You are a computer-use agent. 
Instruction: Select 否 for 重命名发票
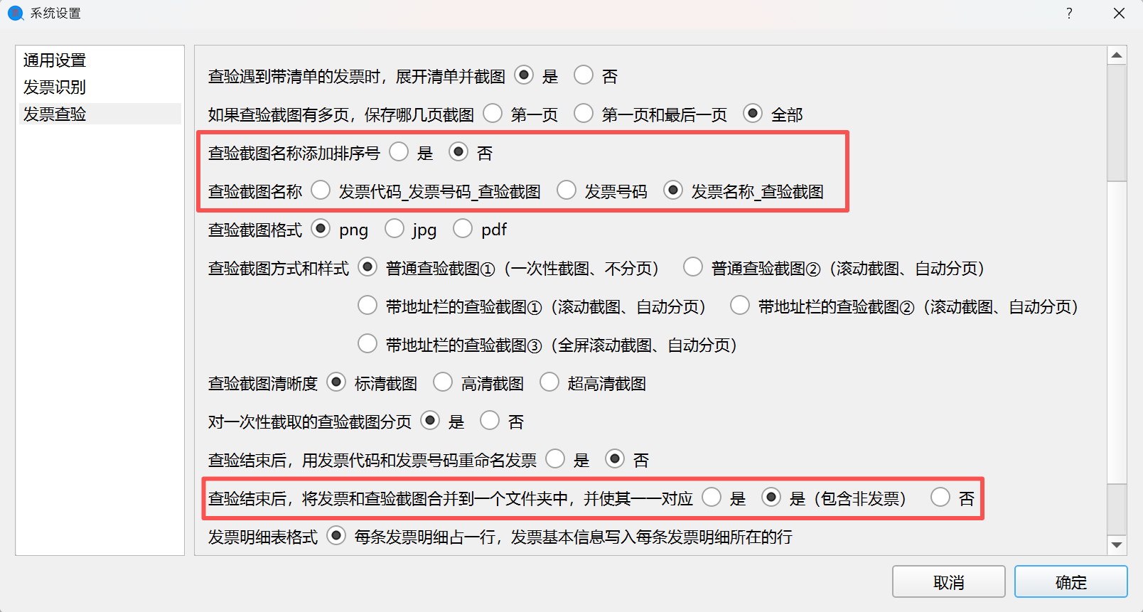pyautogui.click(x=615, y=459)
